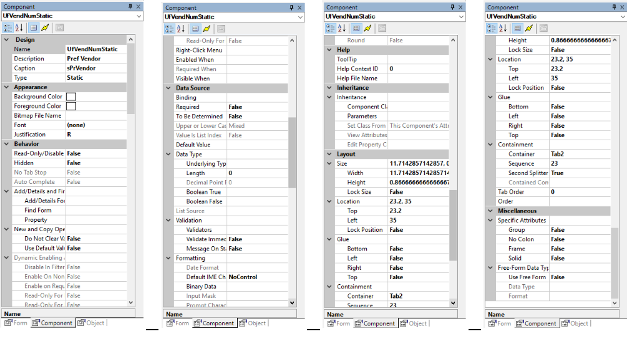The height and width of the screenshot is (339, 627).
Task: Click Events lightning icon in Data Source panel
Action: [207, 28]
